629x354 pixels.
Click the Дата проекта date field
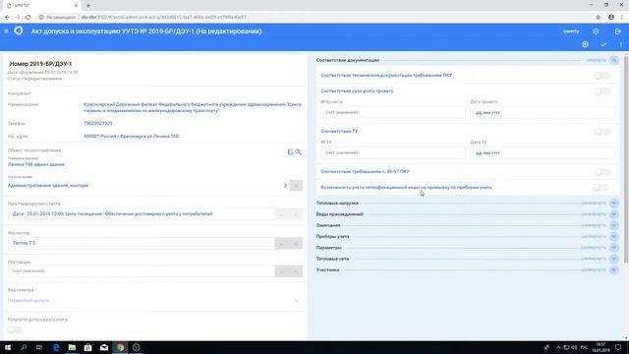[543, 113]
